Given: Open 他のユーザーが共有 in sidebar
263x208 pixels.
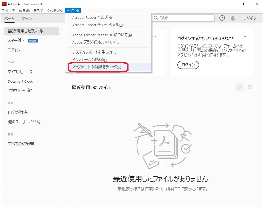Looking at the screenshot, I should (24, 122).
